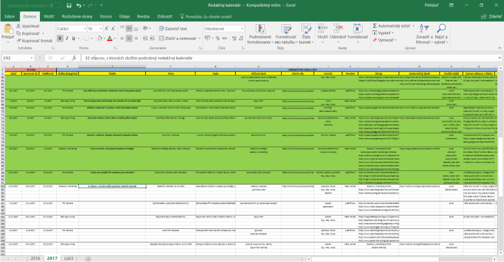Screen dimensions: 504x262
Task: Click the text orientation icon
Action: coord(145,28)
